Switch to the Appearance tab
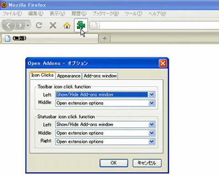The height and width of the screenshot is (175, 219). (x=69, y=76)
